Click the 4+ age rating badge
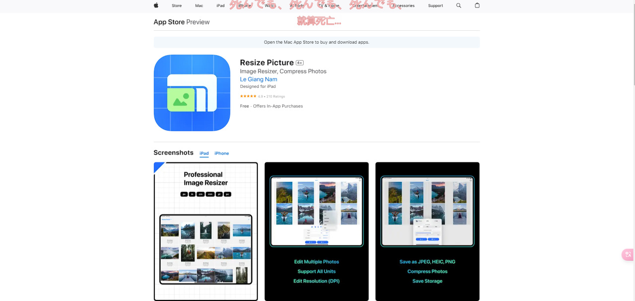Viewport: 635px width, 301px height. click(300, 63)
